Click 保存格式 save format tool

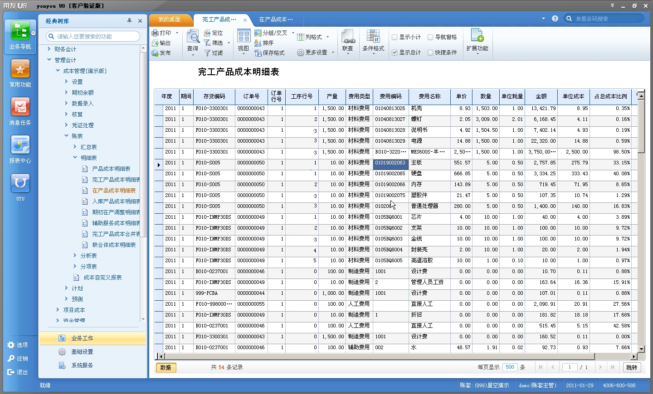click(x=270, y=53)
